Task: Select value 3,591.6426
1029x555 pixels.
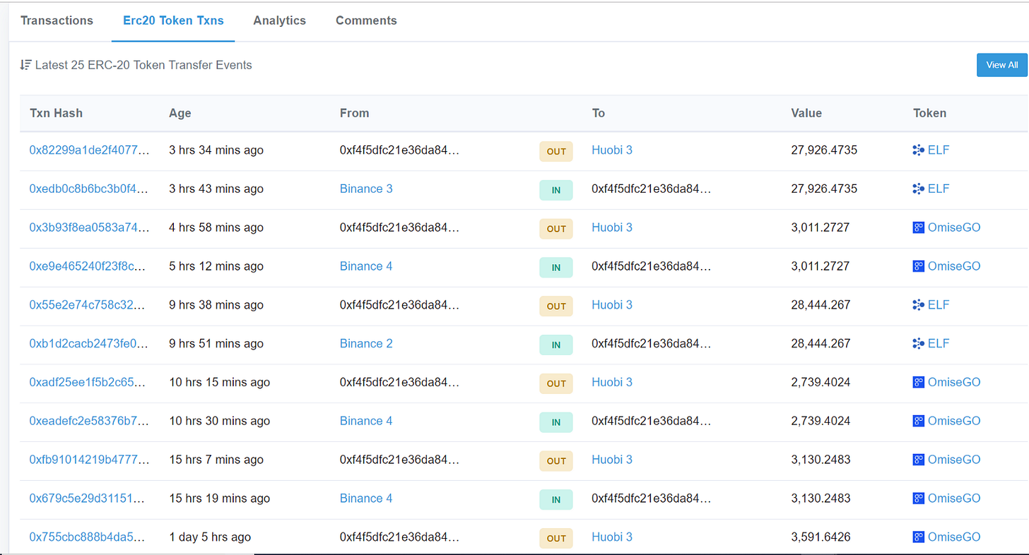Action: click(x=821, y=537)
